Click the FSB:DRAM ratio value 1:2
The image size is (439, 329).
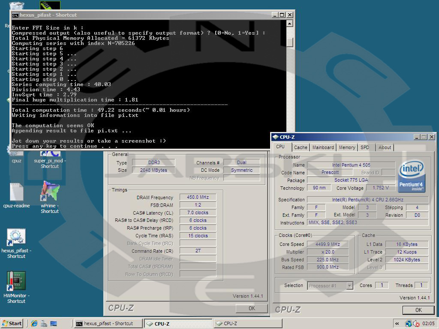tap(198, 205)
